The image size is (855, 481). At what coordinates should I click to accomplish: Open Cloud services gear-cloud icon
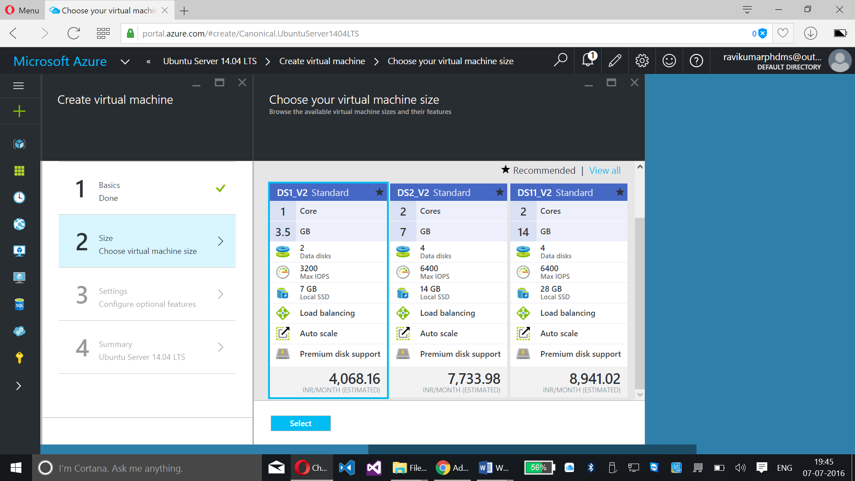coord(19,331)
